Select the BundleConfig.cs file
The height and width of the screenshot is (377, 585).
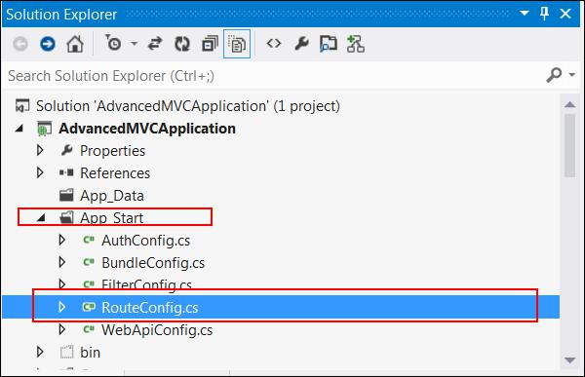click(x=153, y=263)
